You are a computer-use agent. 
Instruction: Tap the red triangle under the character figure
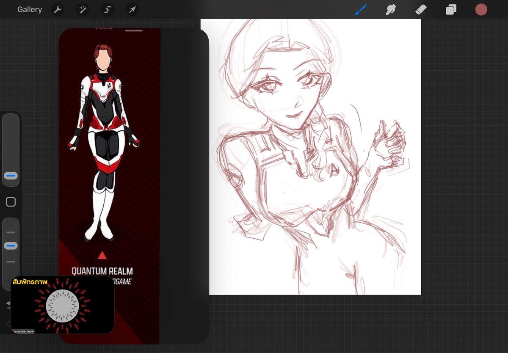[102, 255]
